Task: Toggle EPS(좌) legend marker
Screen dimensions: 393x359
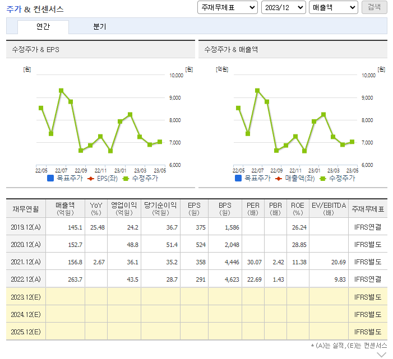Action: tap(103, 179)
